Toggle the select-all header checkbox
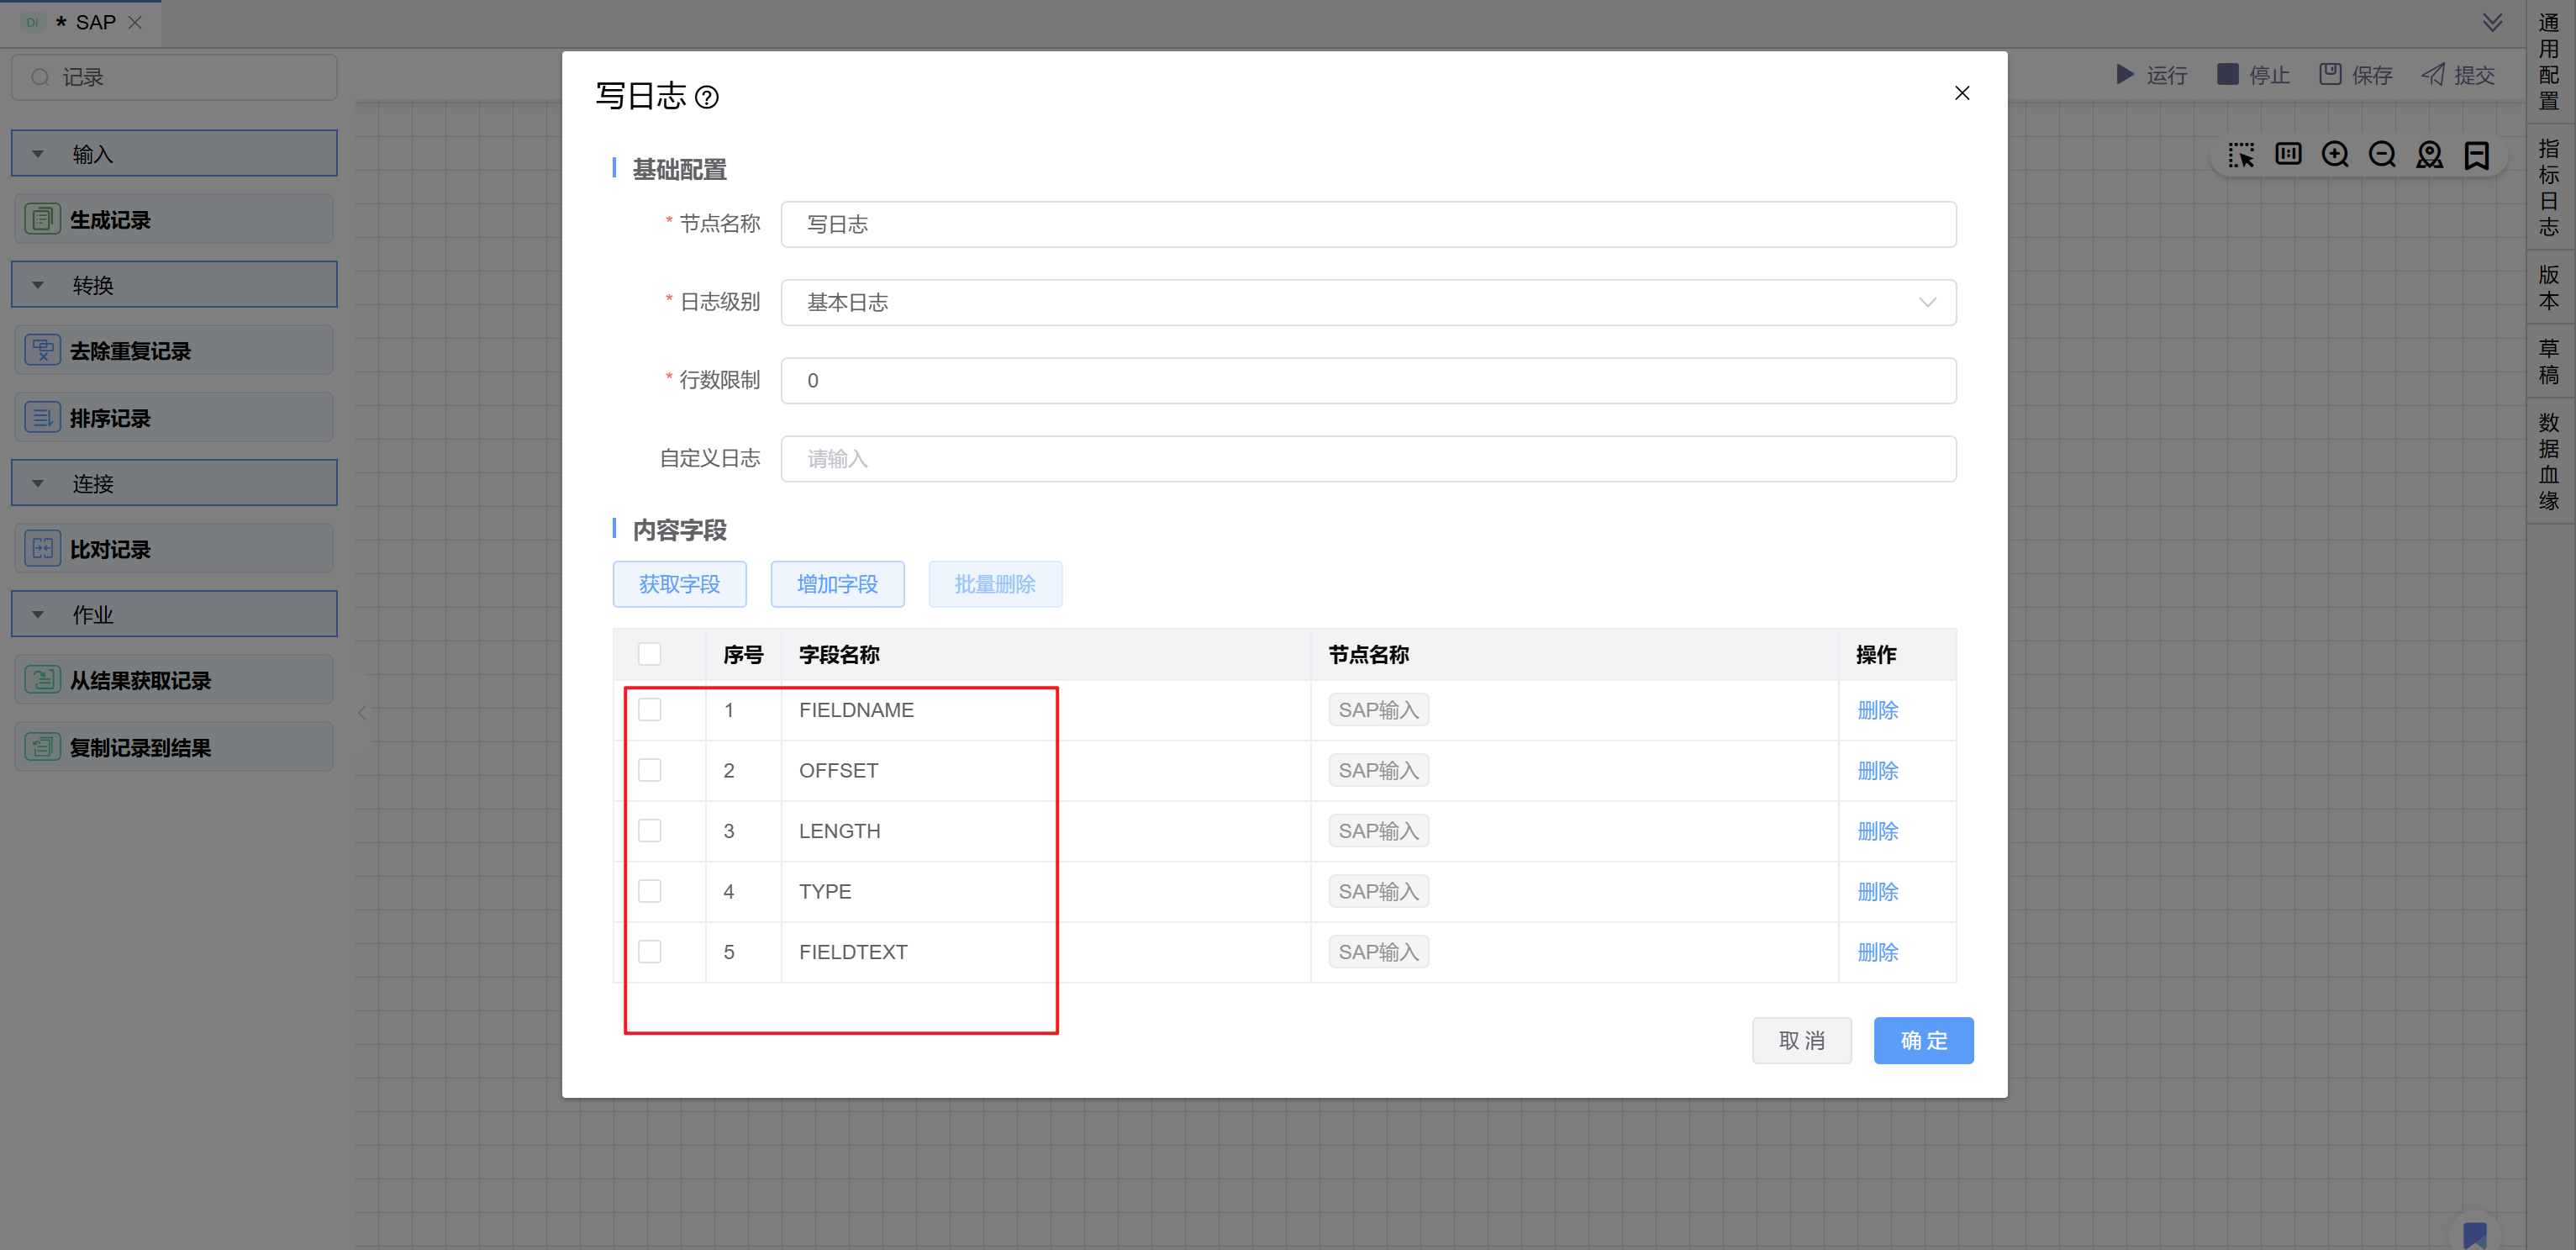The height and width of the screenshot is (1250, 2576). click(650, 654)
